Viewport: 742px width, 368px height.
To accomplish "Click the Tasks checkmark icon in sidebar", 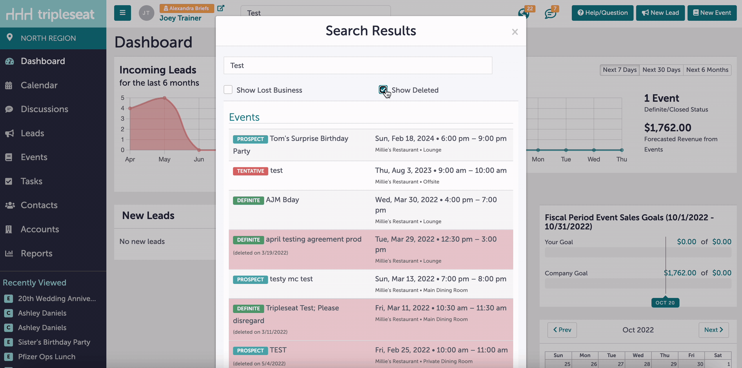I will point(9,181).
